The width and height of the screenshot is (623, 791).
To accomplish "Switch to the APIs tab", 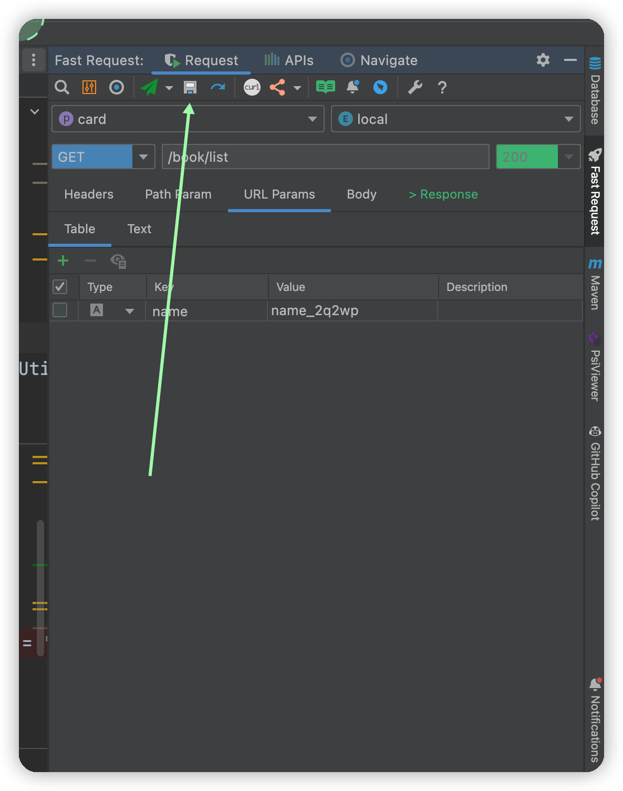I will (x=289, y=60).
